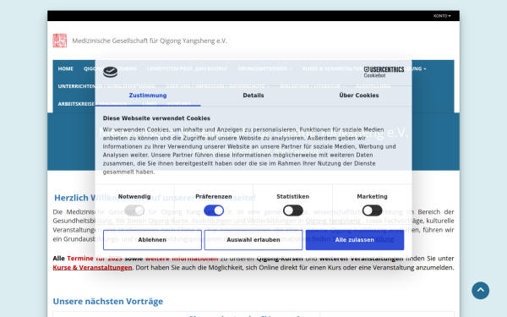Select the Zustimmung tab

(148, 96)
